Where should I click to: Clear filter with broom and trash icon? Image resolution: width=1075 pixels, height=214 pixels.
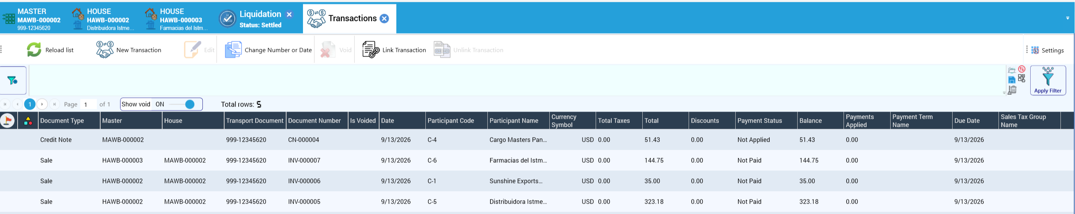(1012, 90)
